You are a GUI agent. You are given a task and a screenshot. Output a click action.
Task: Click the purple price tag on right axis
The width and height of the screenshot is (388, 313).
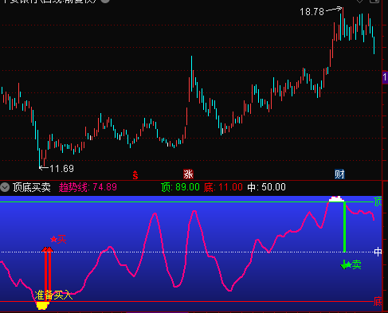[385, 78]
